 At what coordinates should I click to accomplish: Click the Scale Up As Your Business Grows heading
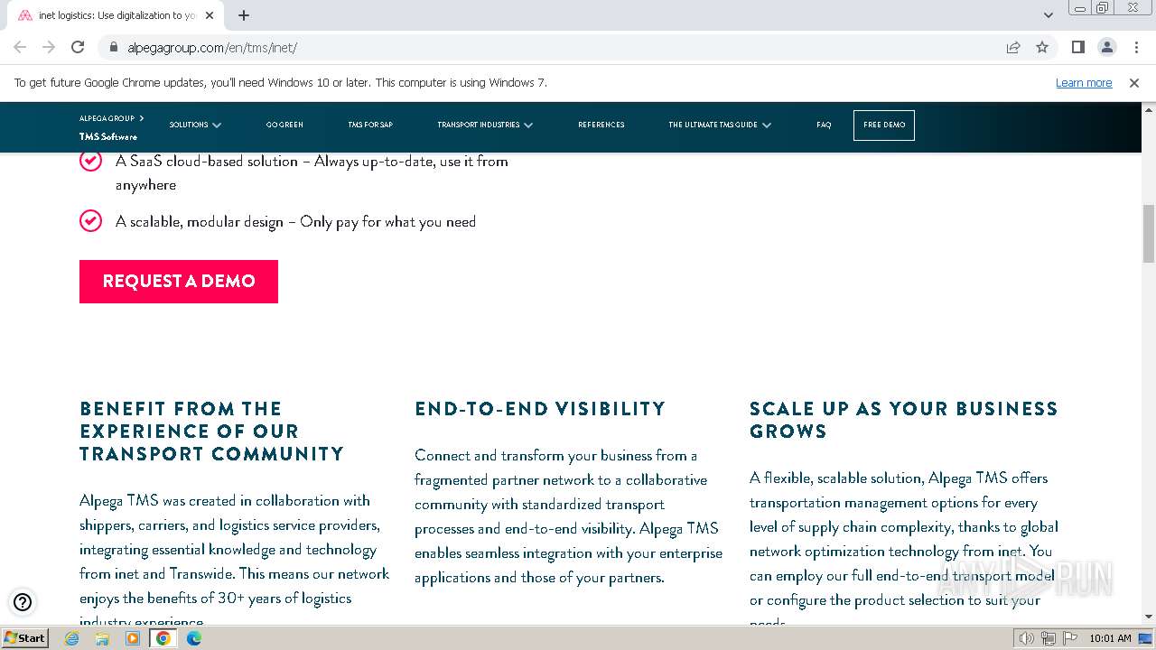904,420
